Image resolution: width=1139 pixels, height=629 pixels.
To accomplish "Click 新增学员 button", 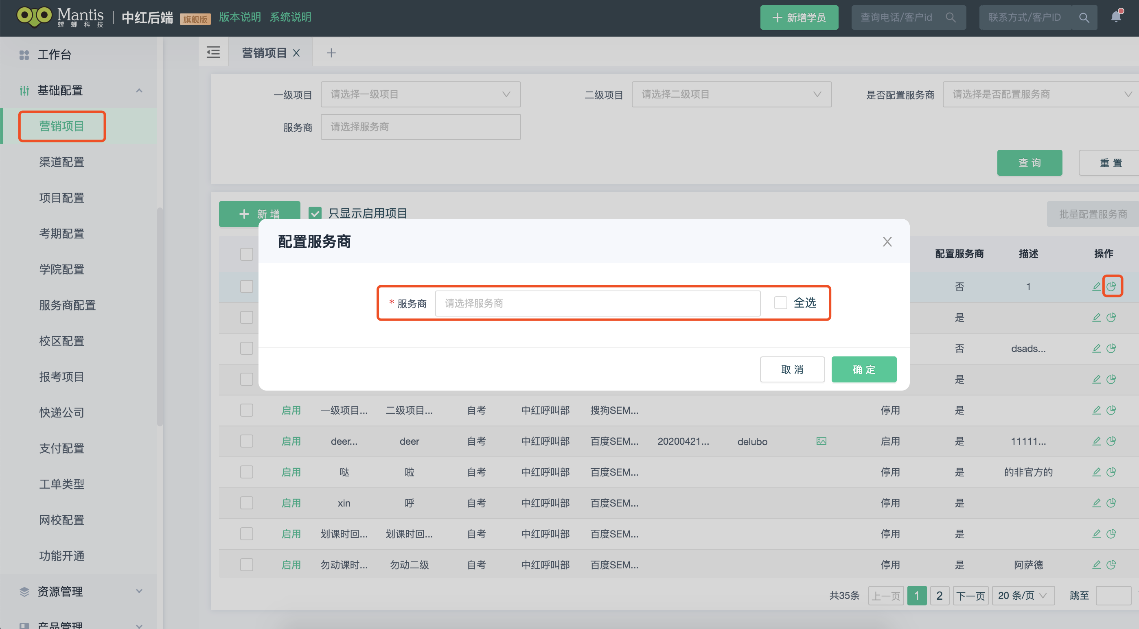I will coord(799,17).
